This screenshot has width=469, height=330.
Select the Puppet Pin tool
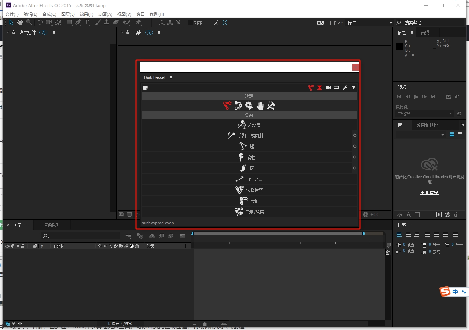138,22
